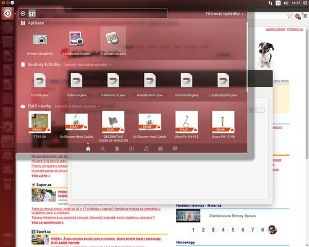Switch to the Applications lens
This screenshot has width=309, height=247.
[103, 149]
